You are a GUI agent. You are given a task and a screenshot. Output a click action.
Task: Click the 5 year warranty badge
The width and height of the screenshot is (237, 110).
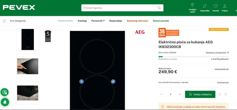[x=48, y=36]
